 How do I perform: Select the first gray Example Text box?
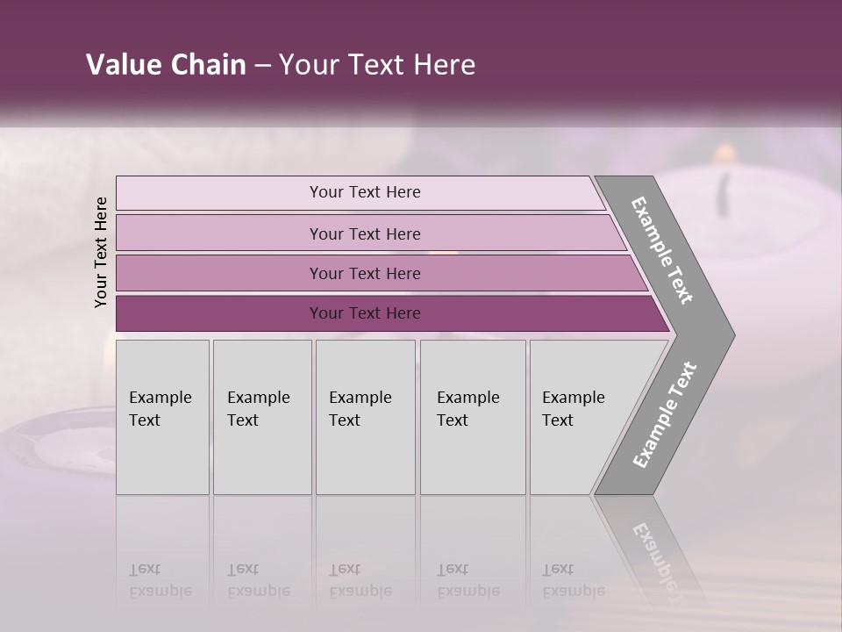pos(162,417)
